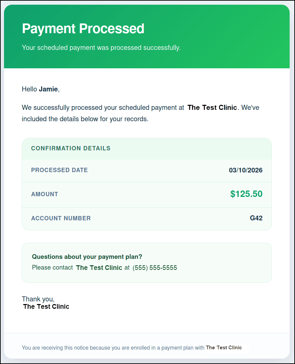295x364 pixels.
Task: Click the "Payment Processed" heading
Action: coord(83,29)
